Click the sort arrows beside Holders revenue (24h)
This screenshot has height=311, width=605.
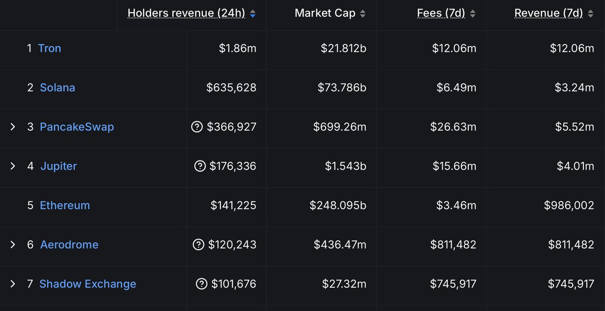pos(253,14)
